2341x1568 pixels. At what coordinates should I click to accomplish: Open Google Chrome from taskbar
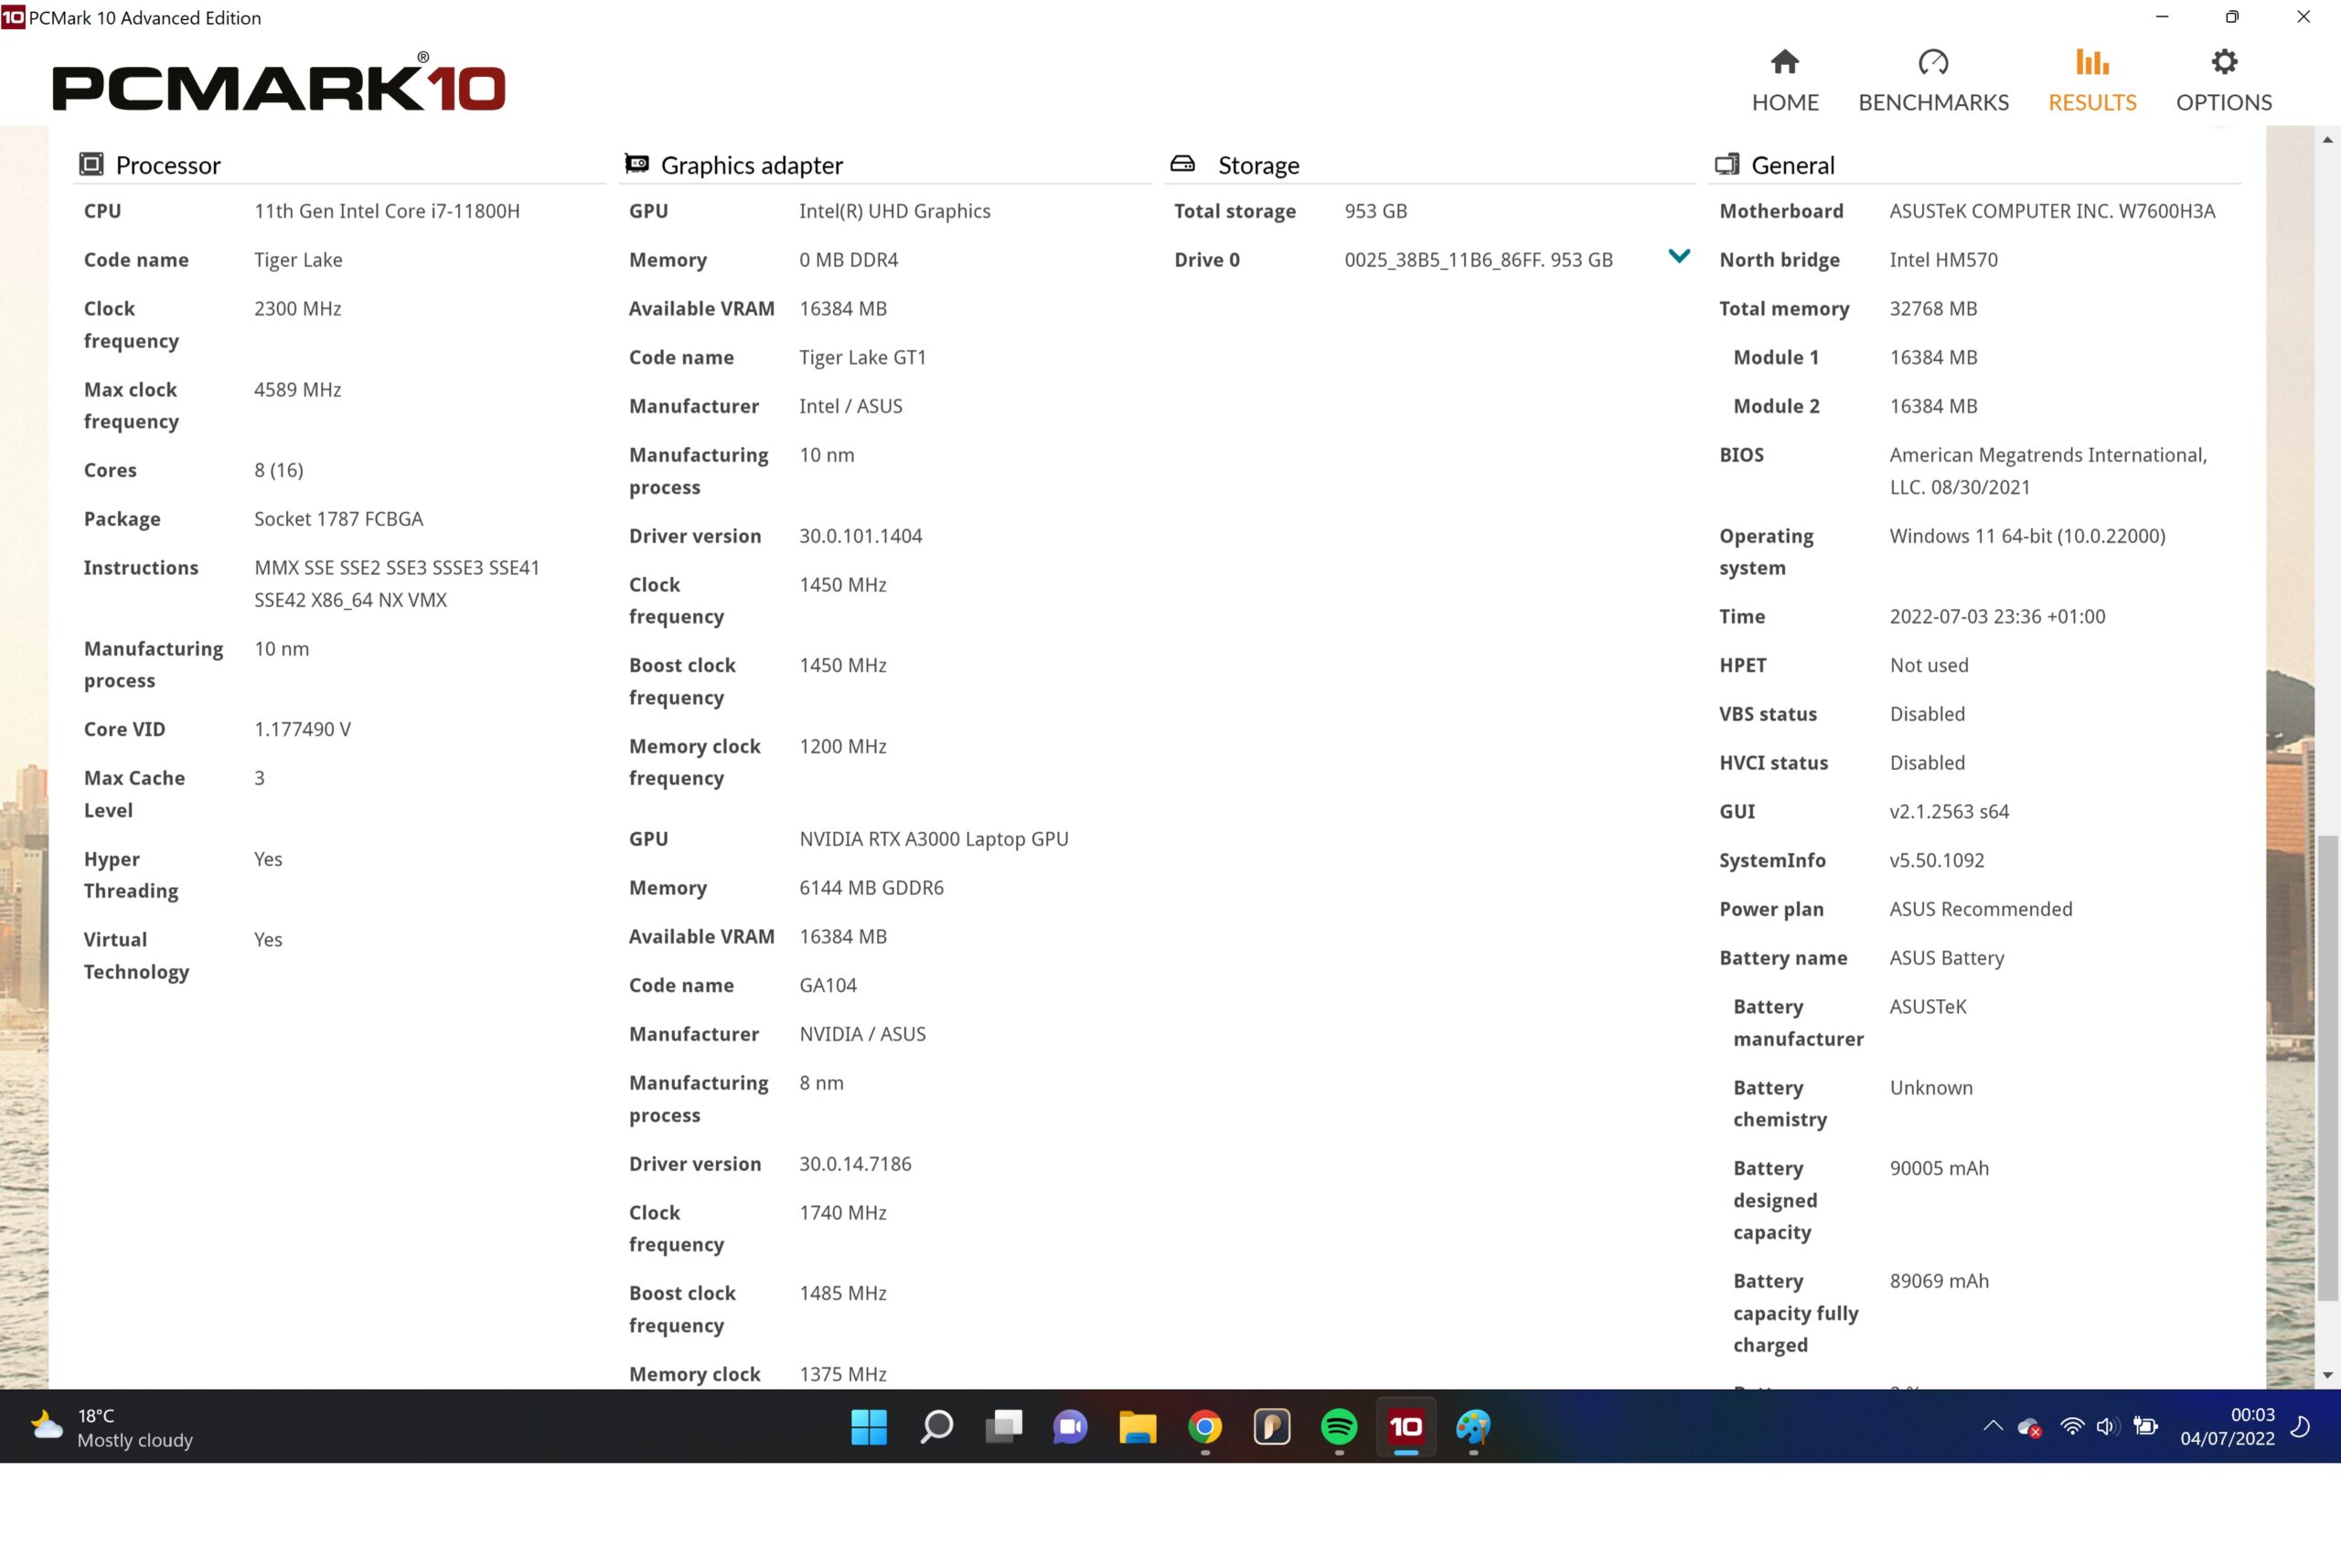(1205, 1427)
